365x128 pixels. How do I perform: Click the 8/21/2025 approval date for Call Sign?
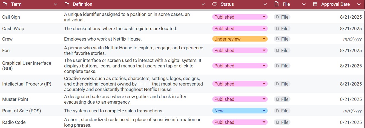click(351, 17)
